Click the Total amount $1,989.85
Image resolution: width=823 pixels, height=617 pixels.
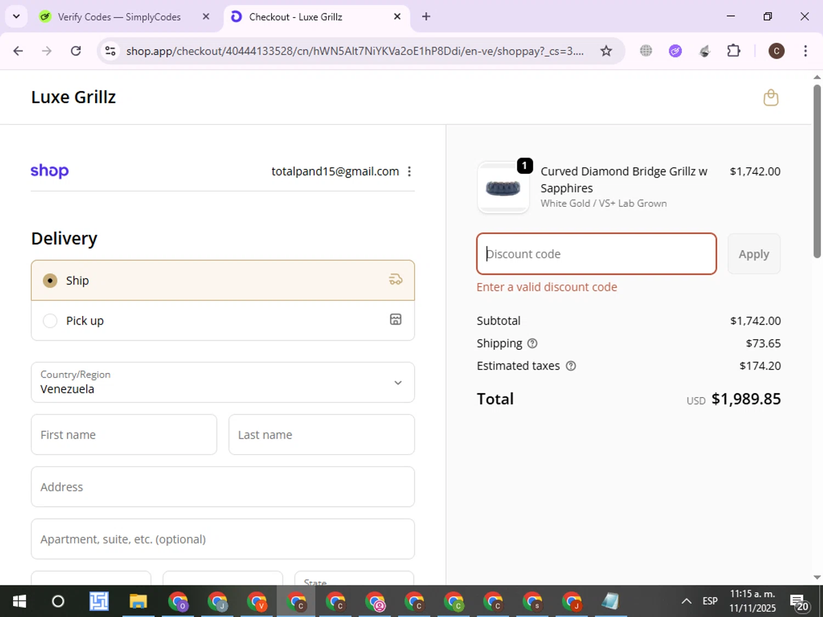pyautogui.click(x=746, y=399)
